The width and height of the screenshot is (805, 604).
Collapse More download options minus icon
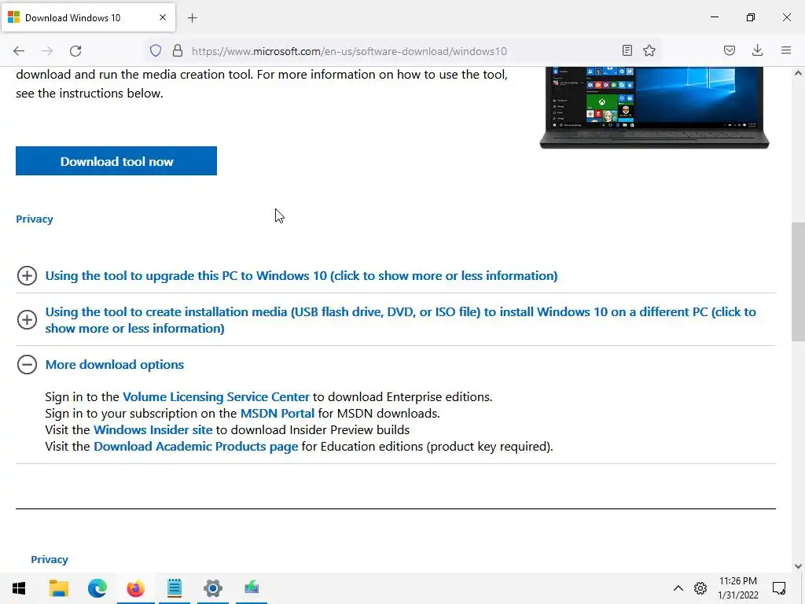point(28,365)
